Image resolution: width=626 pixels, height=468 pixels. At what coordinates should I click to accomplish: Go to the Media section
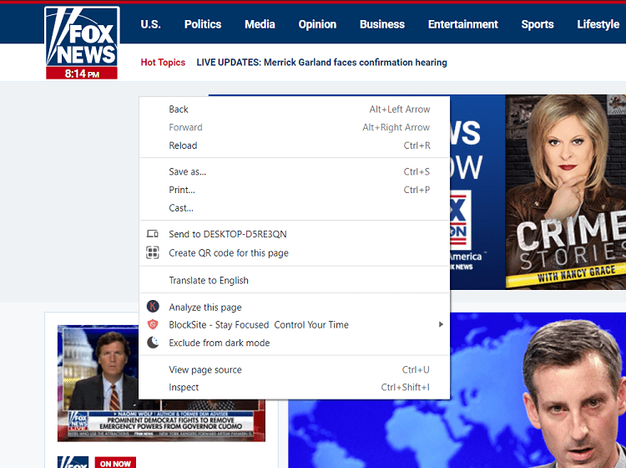point(260,24)
